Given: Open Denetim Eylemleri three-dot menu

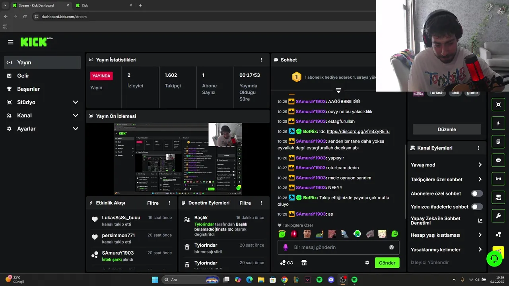Looking at the screenshot, I should [x=262, y=203].
